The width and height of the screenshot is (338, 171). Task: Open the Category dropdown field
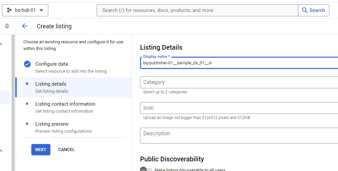tap(239, 82)
